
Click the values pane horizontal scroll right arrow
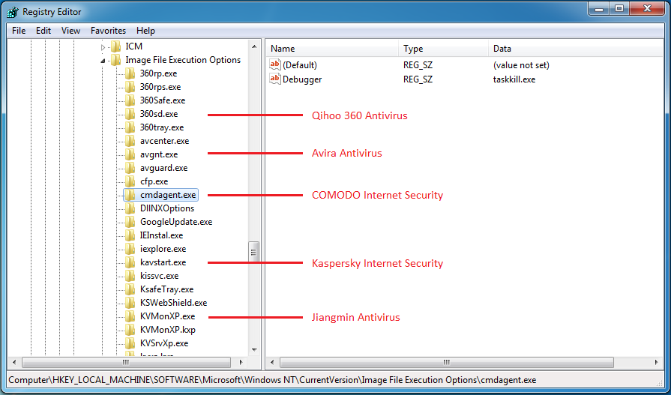[657, 363]
